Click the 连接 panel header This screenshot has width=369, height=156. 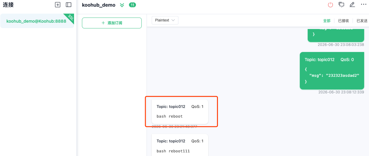coord(8,5)
